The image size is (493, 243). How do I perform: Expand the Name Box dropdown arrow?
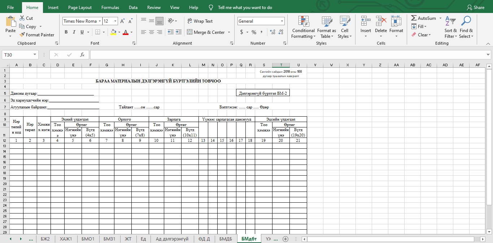[x=35, y=55]
